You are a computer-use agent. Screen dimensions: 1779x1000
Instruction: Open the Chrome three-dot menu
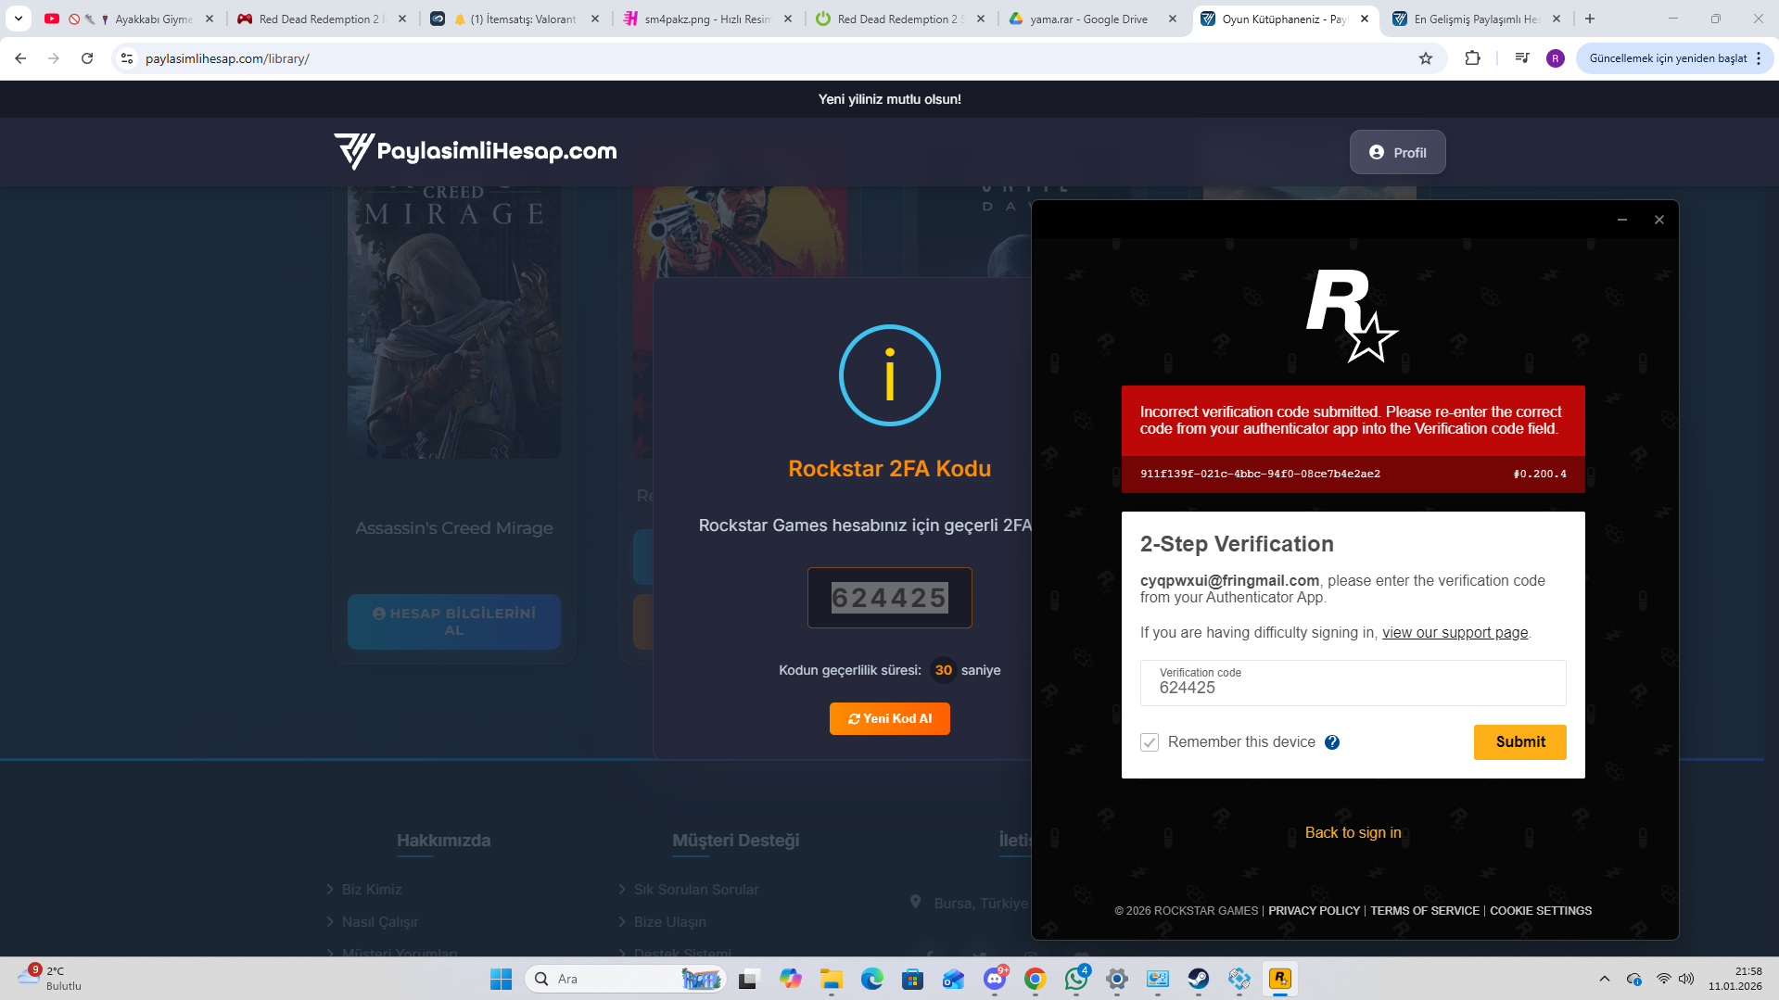click(1759, 58)
